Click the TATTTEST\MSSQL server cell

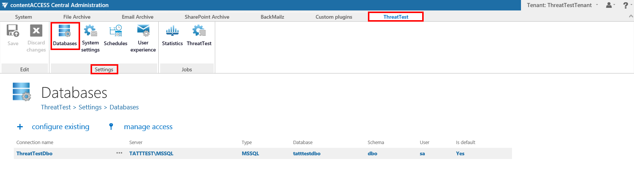click(x=151, y=153)
